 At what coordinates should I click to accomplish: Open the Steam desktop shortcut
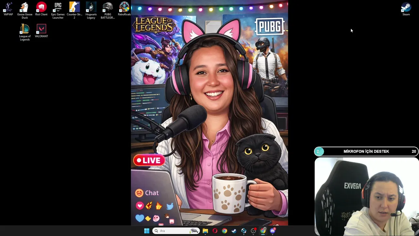(406, 9)
